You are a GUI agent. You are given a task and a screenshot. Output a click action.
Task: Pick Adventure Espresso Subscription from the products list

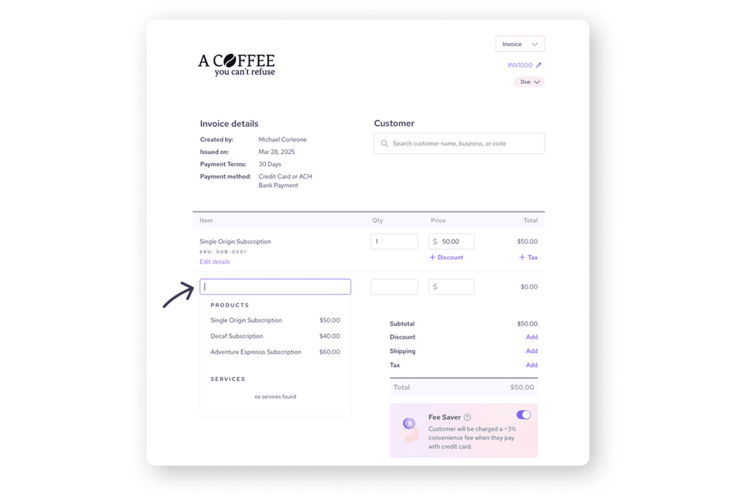[275, 352]
